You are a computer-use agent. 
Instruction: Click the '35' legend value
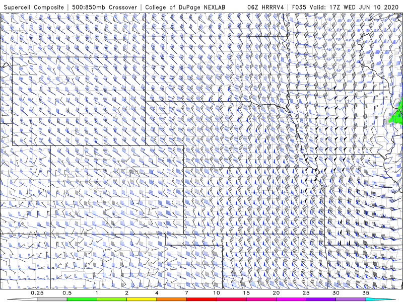(x=366, y=293)
